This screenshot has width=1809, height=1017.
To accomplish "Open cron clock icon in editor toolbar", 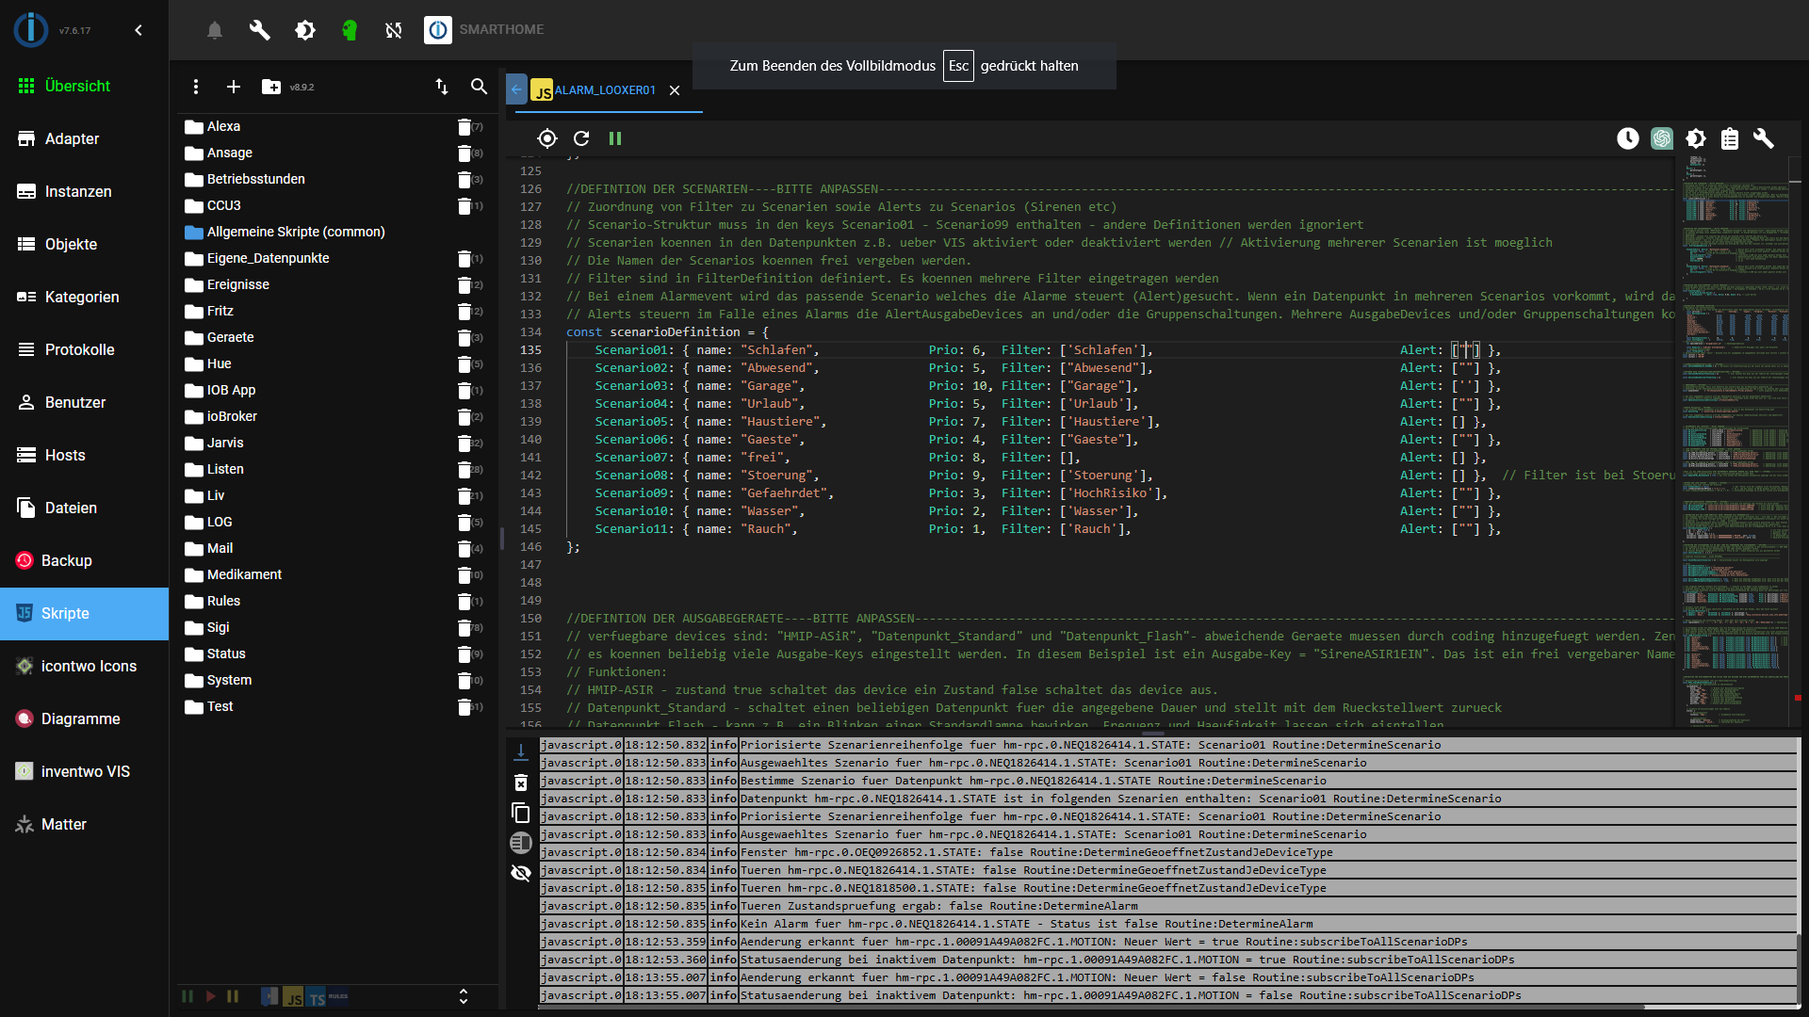I will pyautogui.click(x=1628, y=138).
